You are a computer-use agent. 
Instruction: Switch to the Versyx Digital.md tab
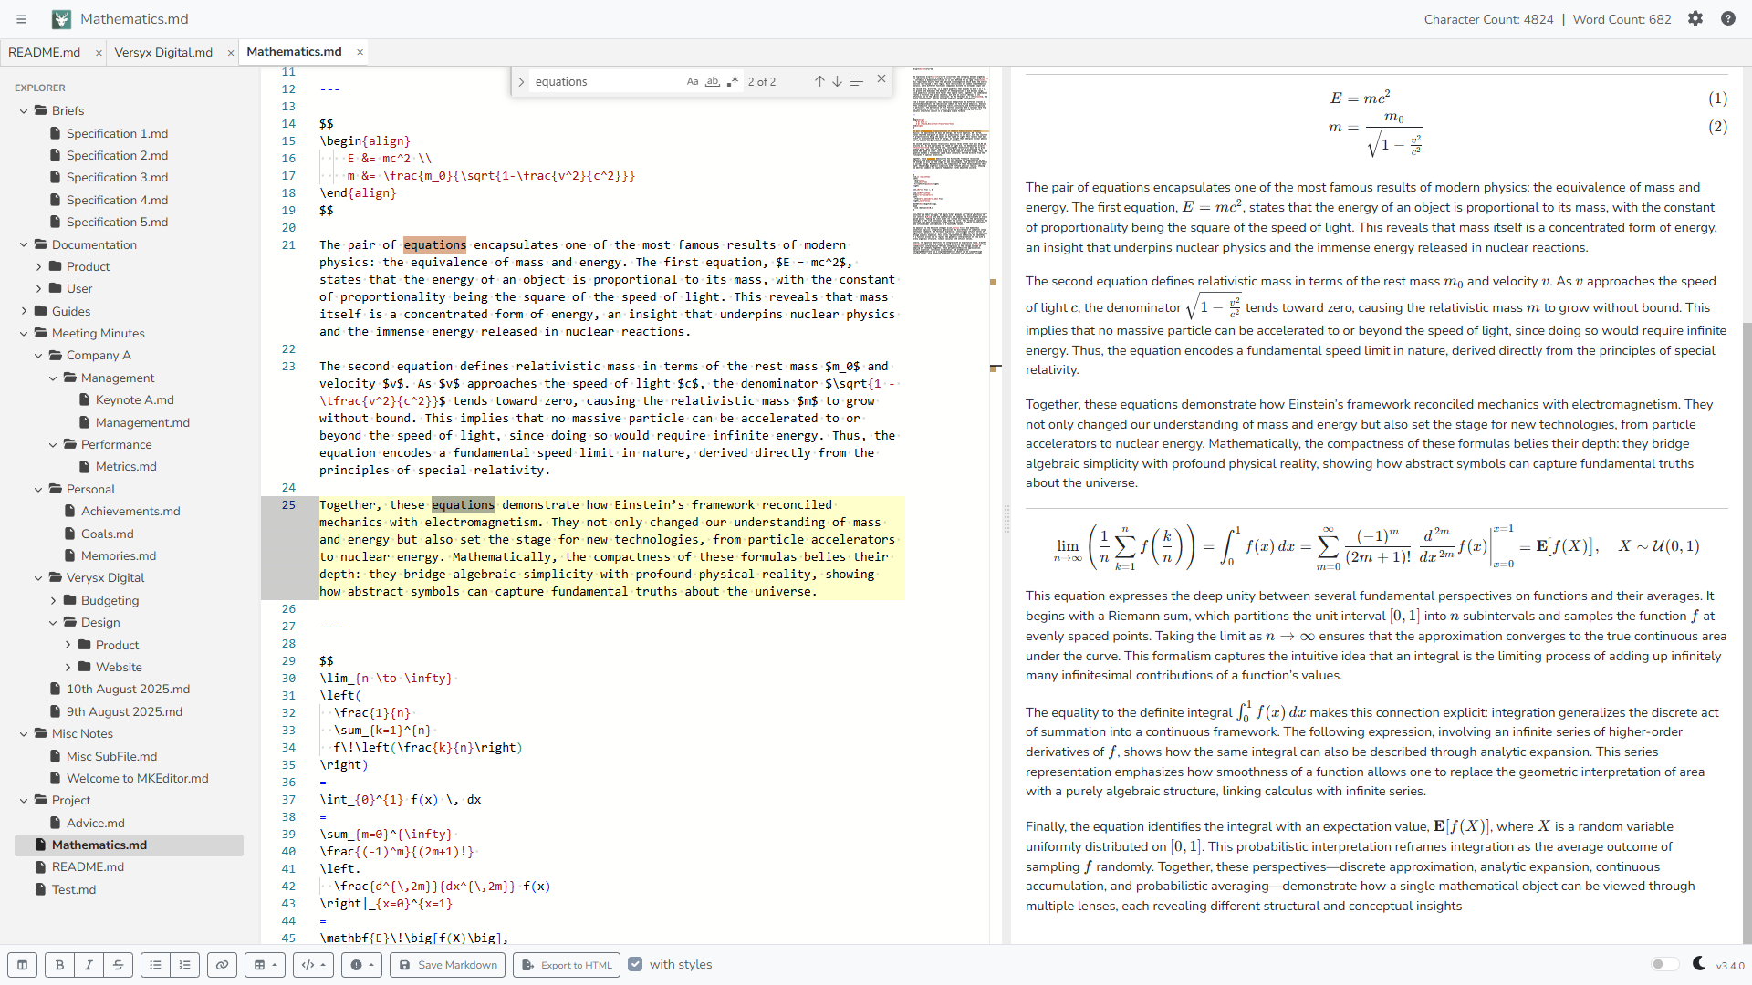click(164, 53)
